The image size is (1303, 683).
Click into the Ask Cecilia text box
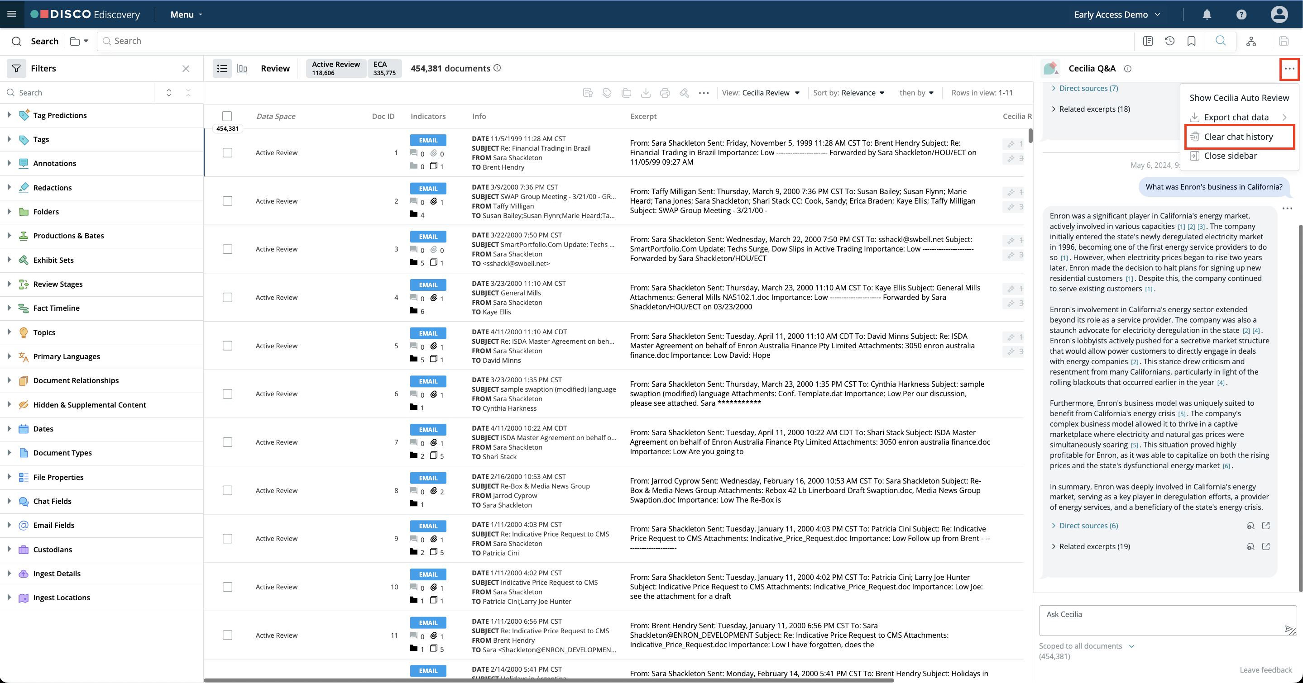point(1158,620)
